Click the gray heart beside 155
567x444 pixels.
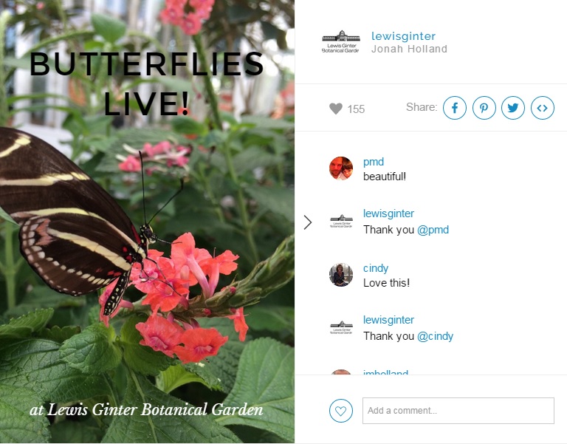[x=336, y=109]
